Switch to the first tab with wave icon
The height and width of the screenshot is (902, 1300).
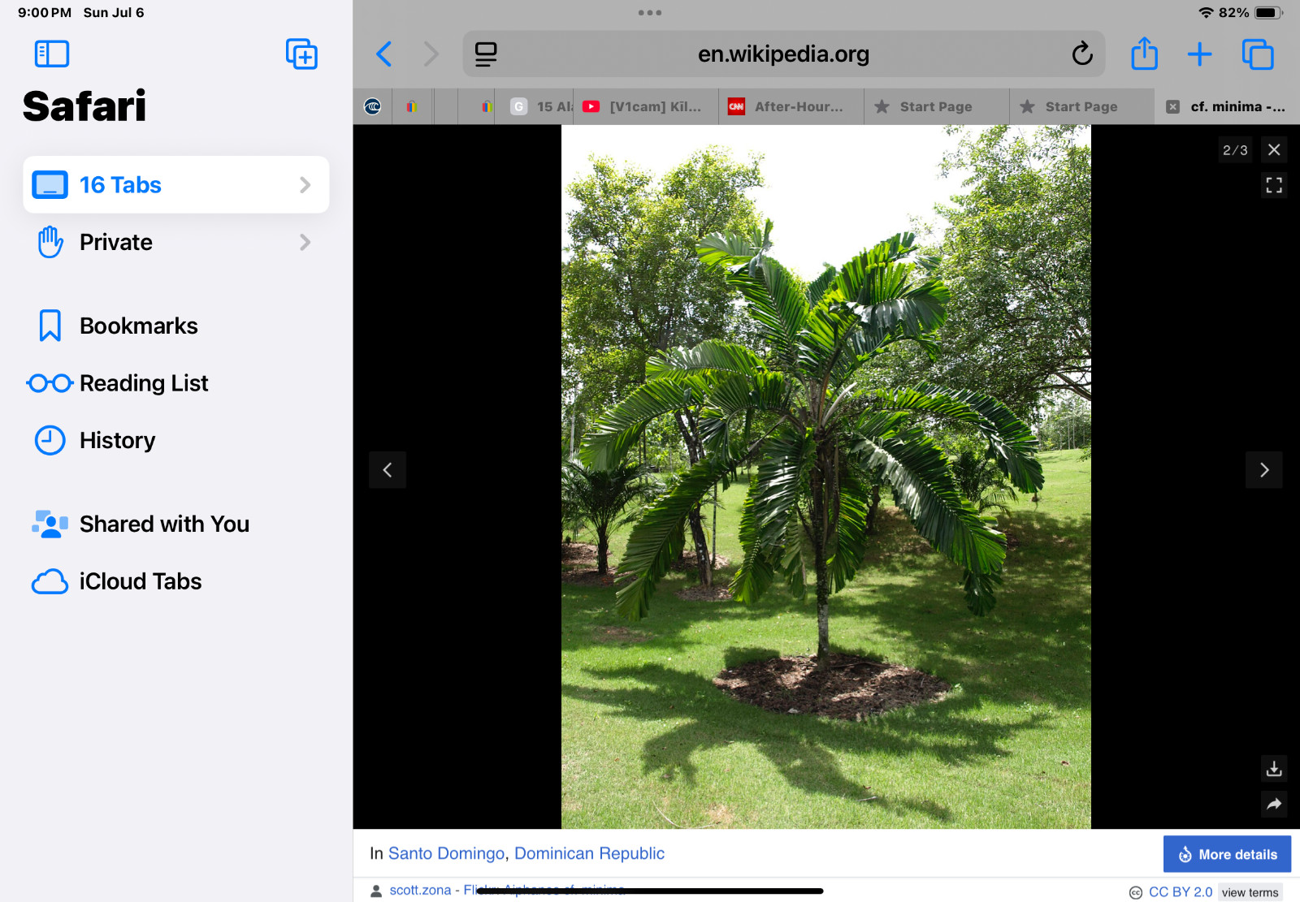373,106
